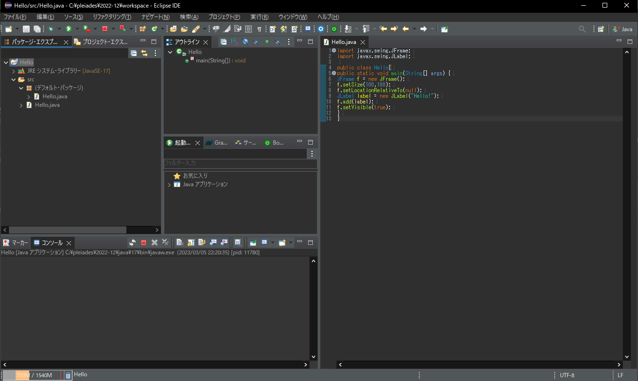This screenshot has width=638, height=381.
Task: Click the Save icon in the toolbar
Action: coord(27,28)
